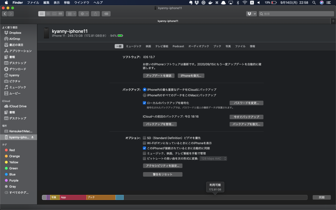Open Bluetooth status in the menu bar

tap(238, 3)
